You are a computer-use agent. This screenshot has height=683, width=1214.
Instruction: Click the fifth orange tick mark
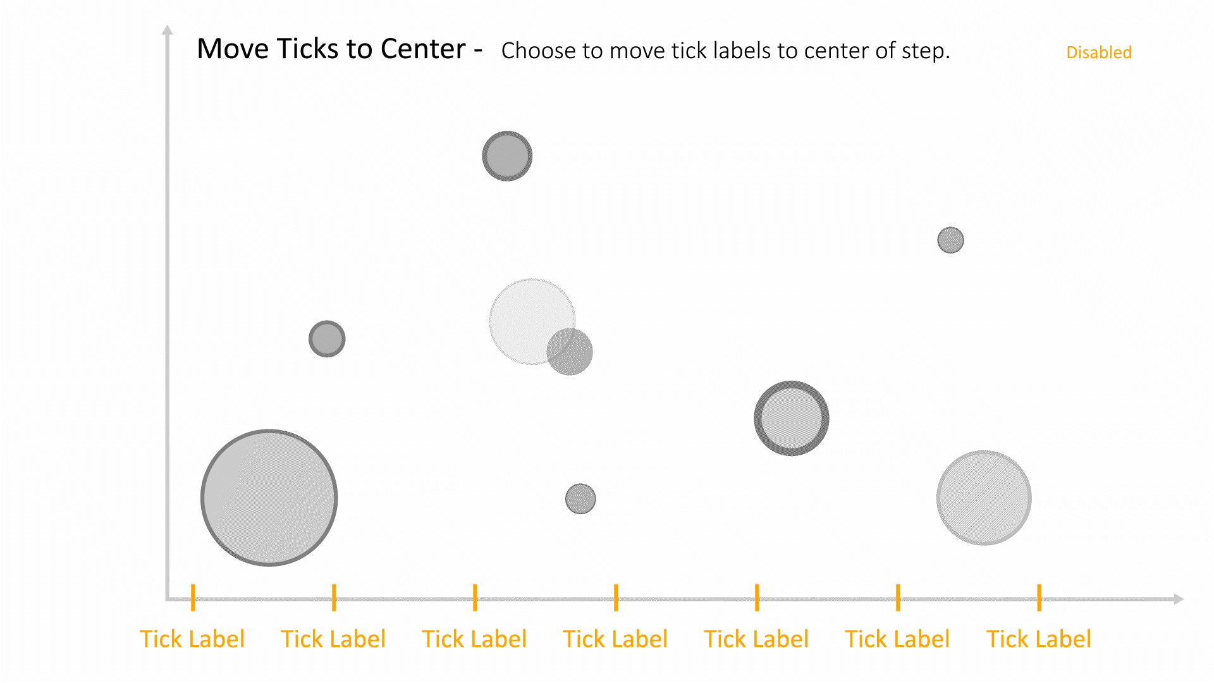point(757,598)
